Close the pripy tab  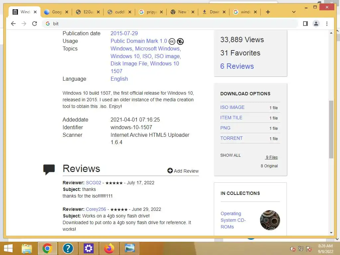pyautogui.click(x=161, y=12)
